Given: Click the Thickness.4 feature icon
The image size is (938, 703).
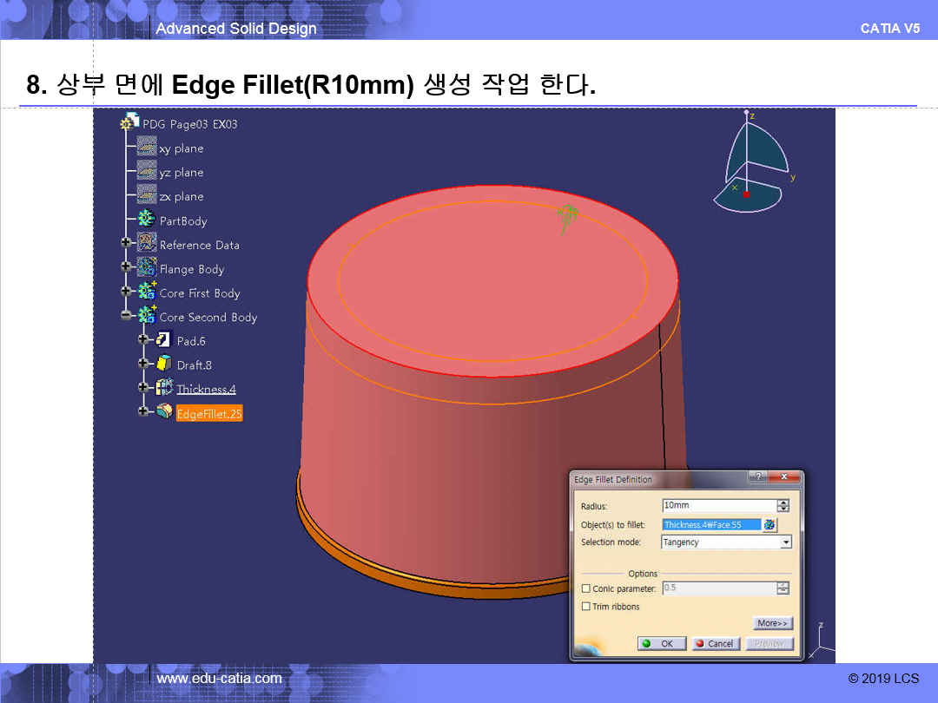Looking at the screenshot, I should [x=164, y=389].
